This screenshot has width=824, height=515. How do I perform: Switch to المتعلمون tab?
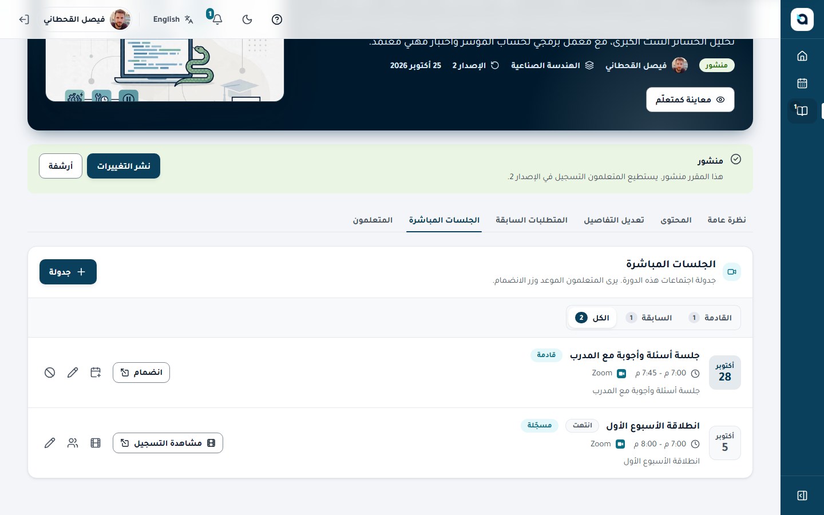(x=373, y=220)
